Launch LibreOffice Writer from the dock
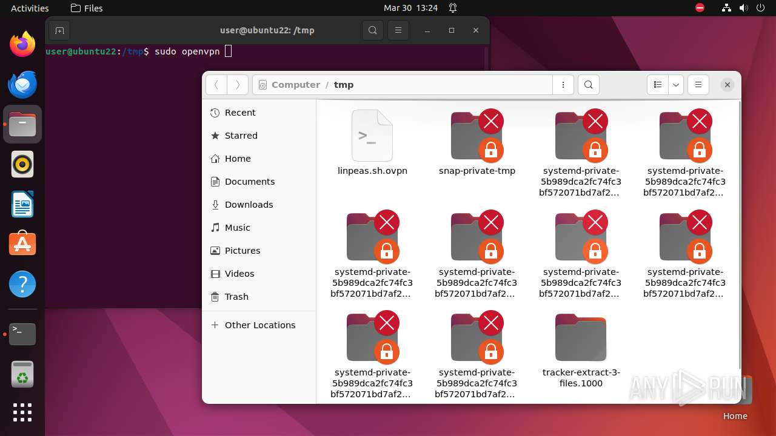The height and width of the screenshot is (436, 776). click(x=22, y=204)
